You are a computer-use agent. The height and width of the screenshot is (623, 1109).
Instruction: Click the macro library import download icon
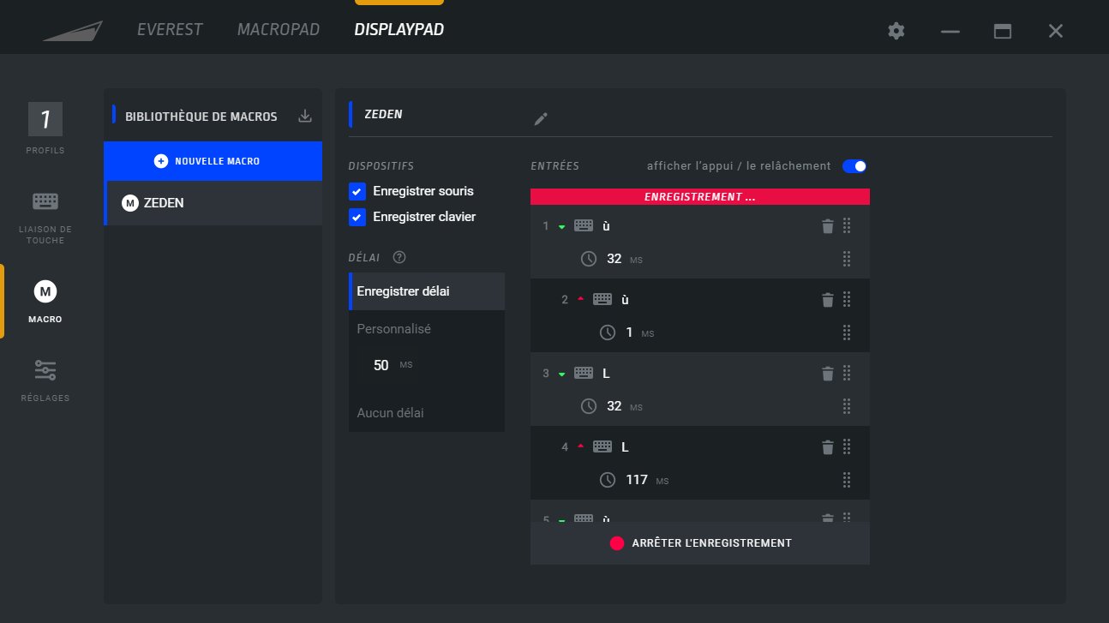305,116
